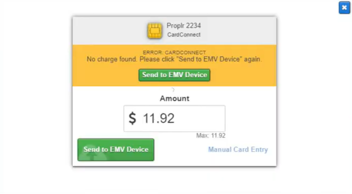Click the 11.92 value text in amount box
Screen dimensions: 352x194
pyautogui.click(x=159, y=118)
